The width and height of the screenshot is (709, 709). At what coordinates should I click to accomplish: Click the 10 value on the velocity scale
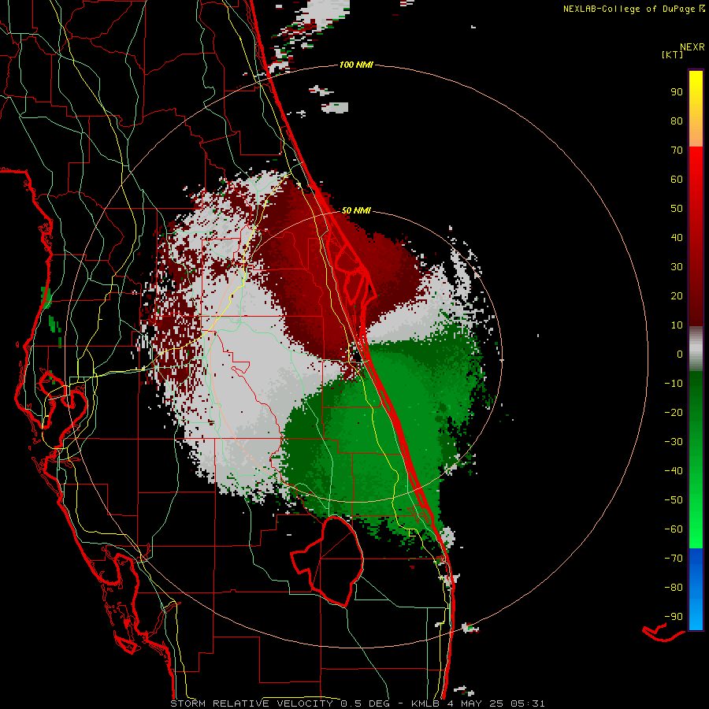(x=677, y=325)
